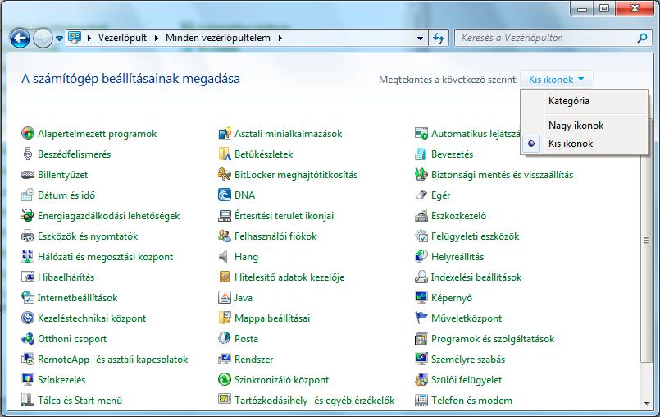The image size is (660, 417).
Task: Click the Beszédfelismerés microphone icon
Action: tap(28, 154)
